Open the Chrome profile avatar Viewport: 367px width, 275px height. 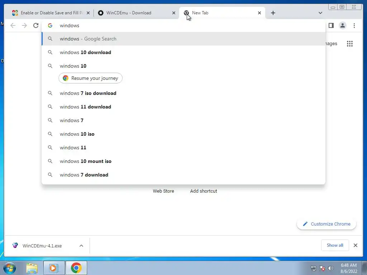342,25
